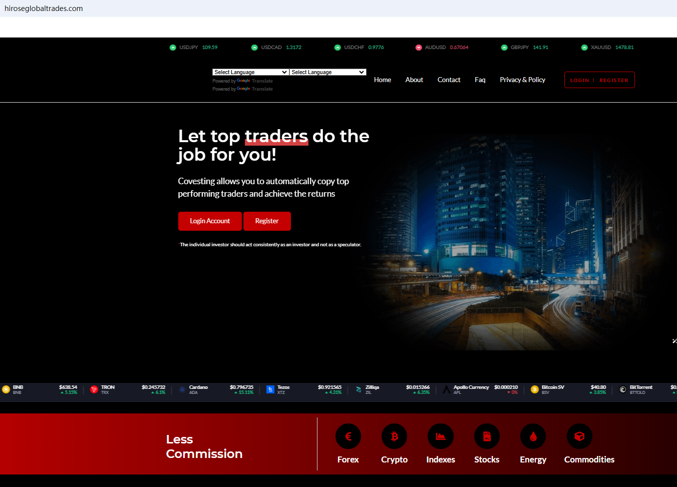Click the Cardano price $0.796735
The height and width of the screenshot is (487, 677).
tap(241, 387)
